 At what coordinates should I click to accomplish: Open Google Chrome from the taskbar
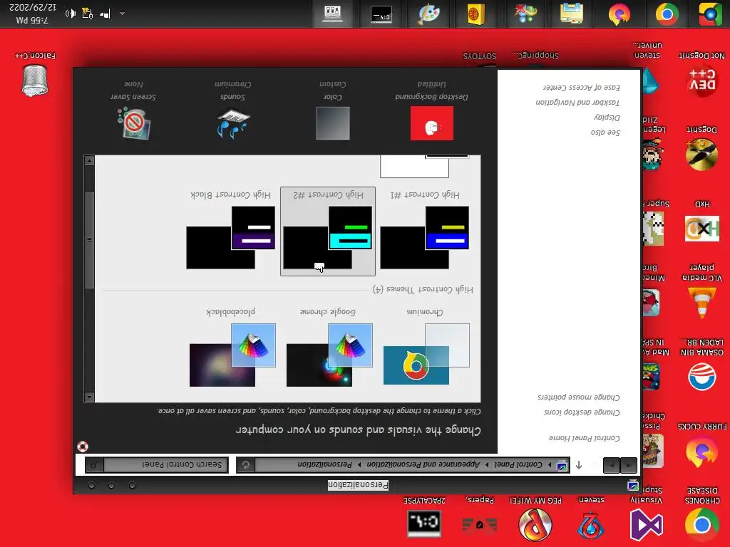tap(667, 14)
